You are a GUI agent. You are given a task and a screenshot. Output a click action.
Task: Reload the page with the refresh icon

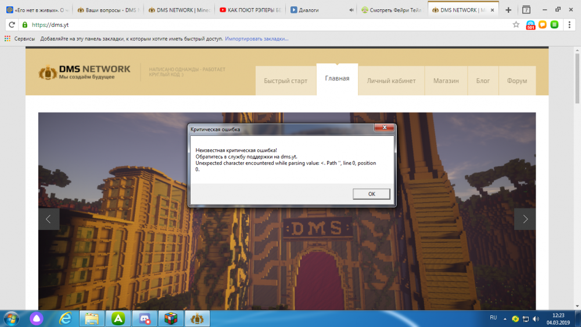tap(12, 25)
